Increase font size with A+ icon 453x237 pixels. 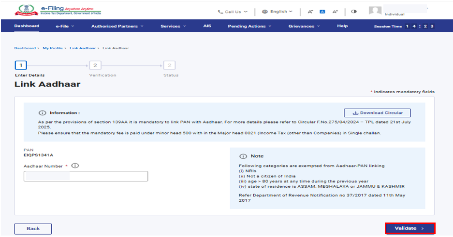(335, 12)
